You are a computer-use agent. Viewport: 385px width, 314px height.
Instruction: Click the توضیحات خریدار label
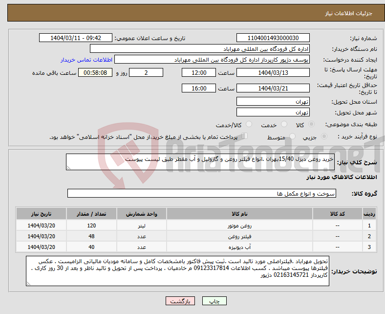coord(354,271)
